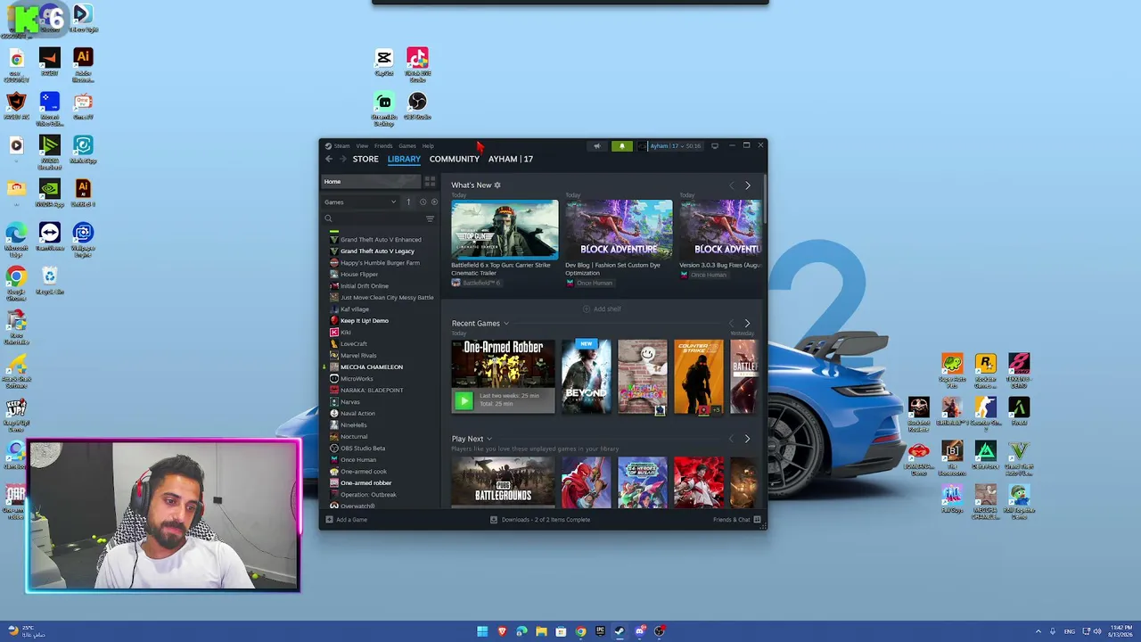
Task: Expand the Play Next shelf dropdown
Action: click(x=488, y=439)
